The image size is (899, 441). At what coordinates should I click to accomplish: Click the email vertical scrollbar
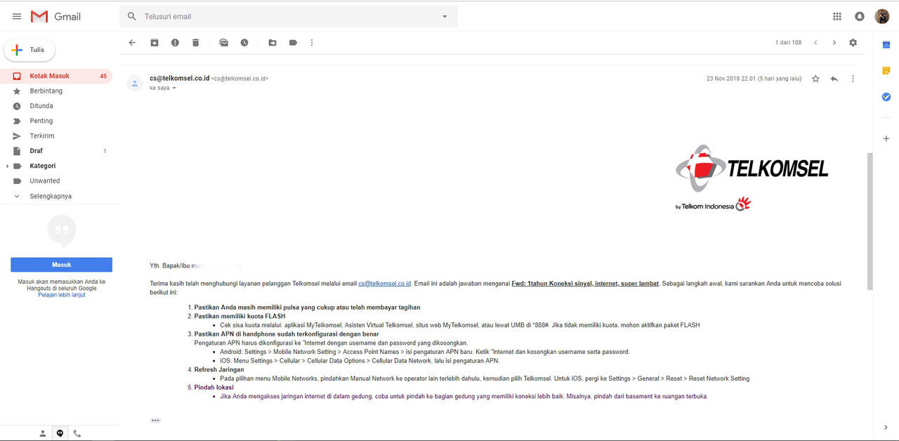pyautogui.click(x=870, y=221)
